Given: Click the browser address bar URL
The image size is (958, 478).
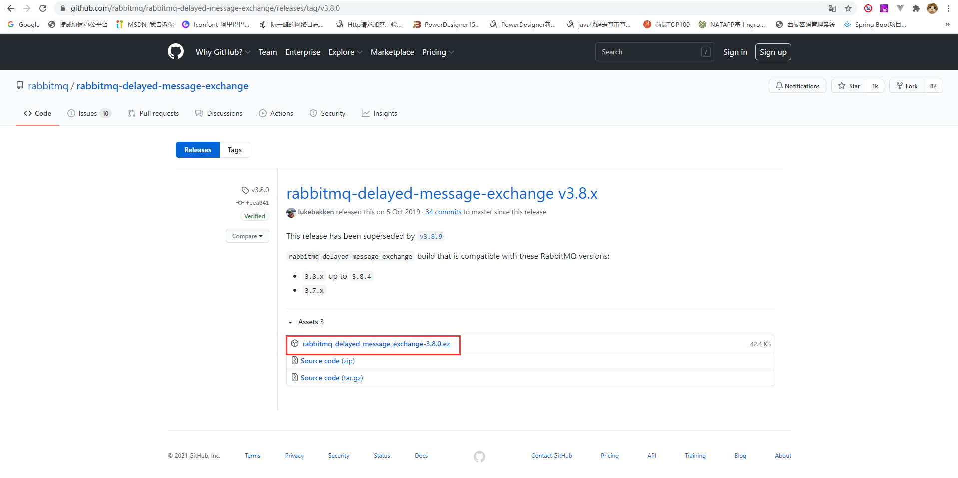Looking at the screenshot, I should [x=205, y=8].
